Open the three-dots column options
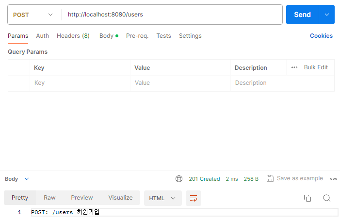340x219 pixels. [294, 67]
